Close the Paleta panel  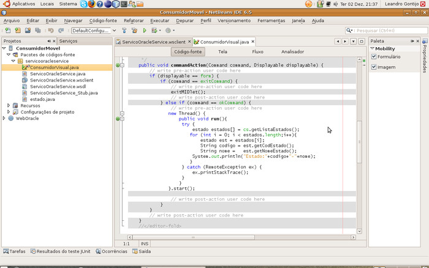tap(418, 41)
